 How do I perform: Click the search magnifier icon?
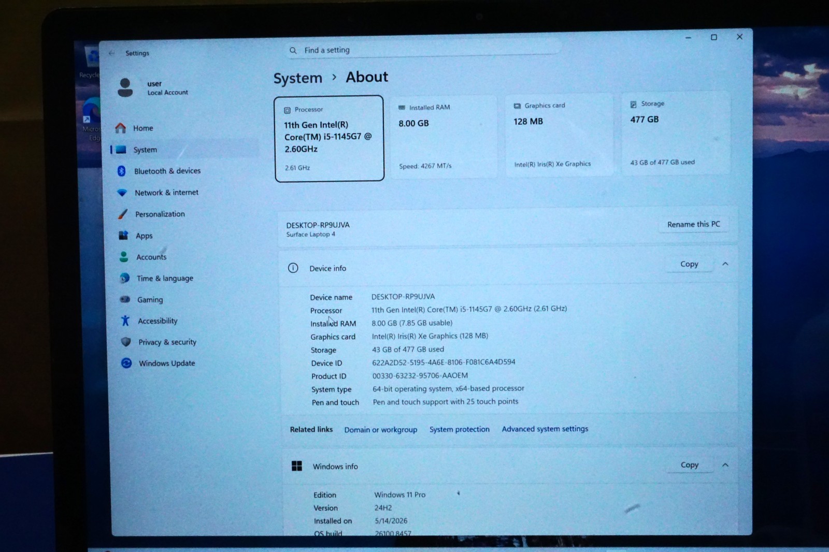coord(293,50)
